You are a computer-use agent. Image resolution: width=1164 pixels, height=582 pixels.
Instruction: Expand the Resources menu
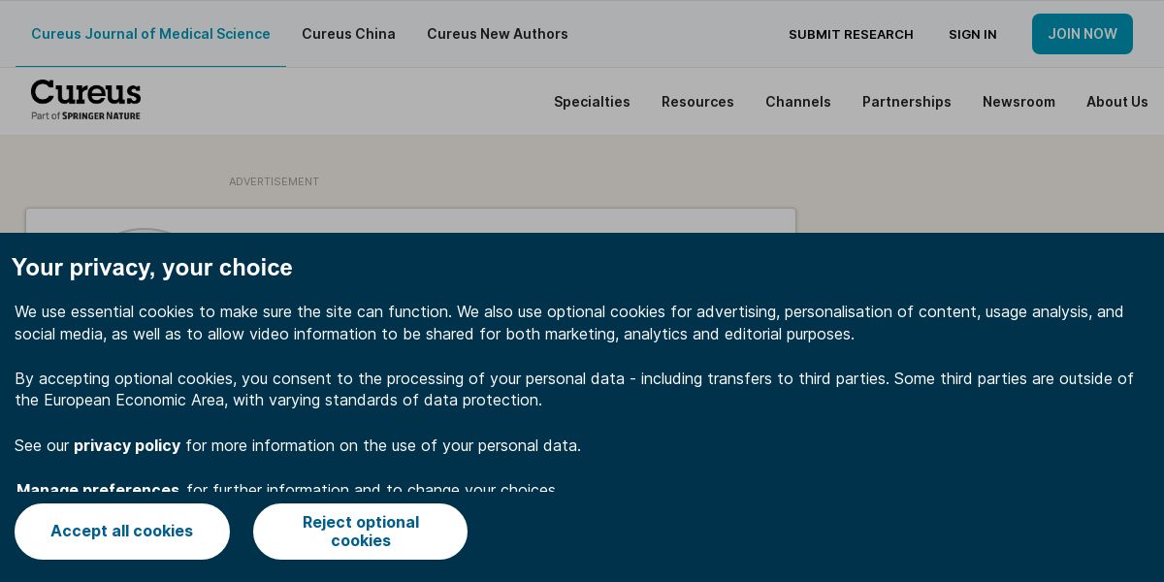coord(697,102)
